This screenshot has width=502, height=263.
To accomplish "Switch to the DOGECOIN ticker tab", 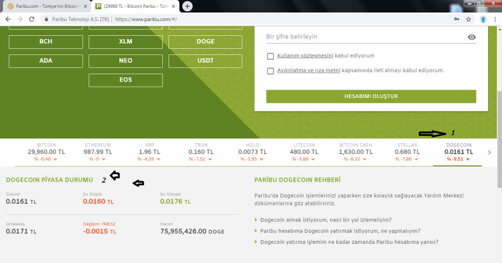I will 458,152.
